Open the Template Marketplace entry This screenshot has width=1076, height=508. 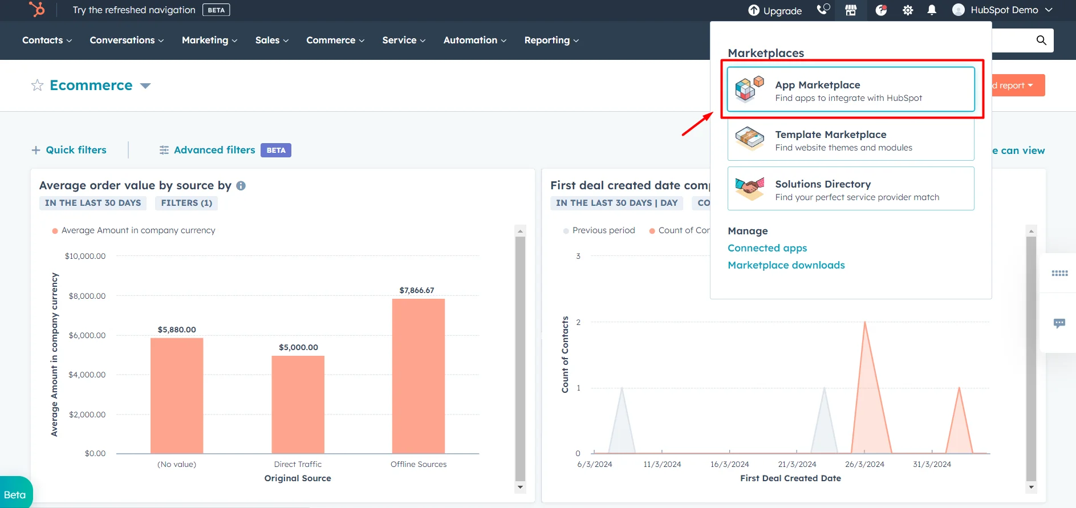tap(851, 139)
